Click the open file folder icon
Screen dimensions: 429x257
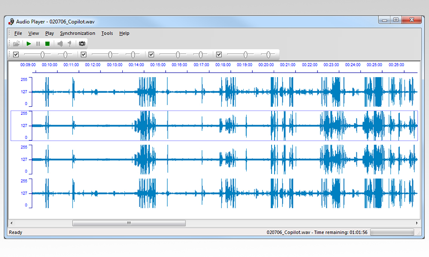pos(16,44)
